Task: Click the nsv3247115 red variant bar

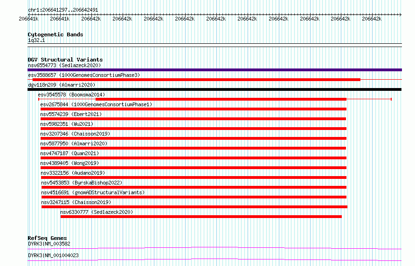Action: tap(194, 207)
